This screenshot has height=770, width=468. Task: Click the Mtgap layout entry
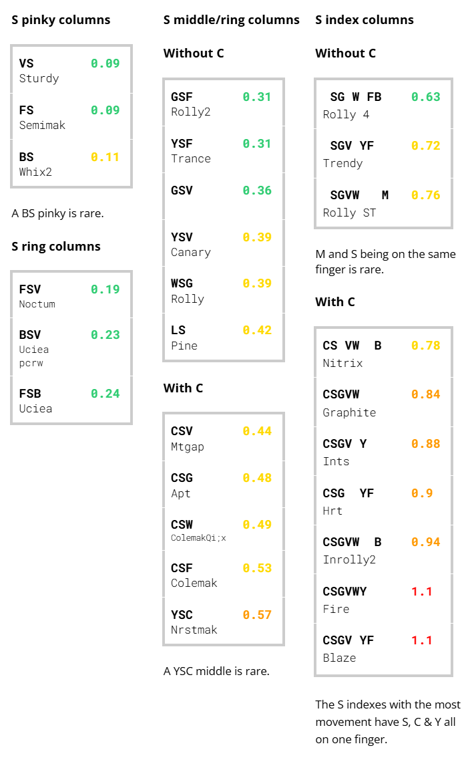point(188,446)
